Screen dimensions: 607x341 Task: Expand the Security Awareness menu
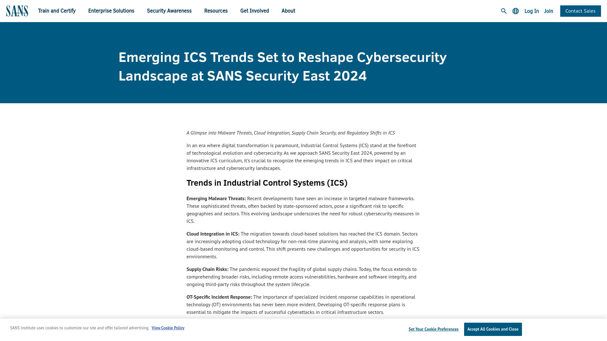pyautogui.click(x=169, y=11)
